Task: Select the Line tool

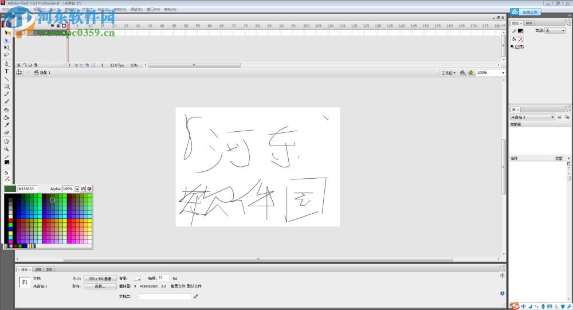Action: pos(6,79)
